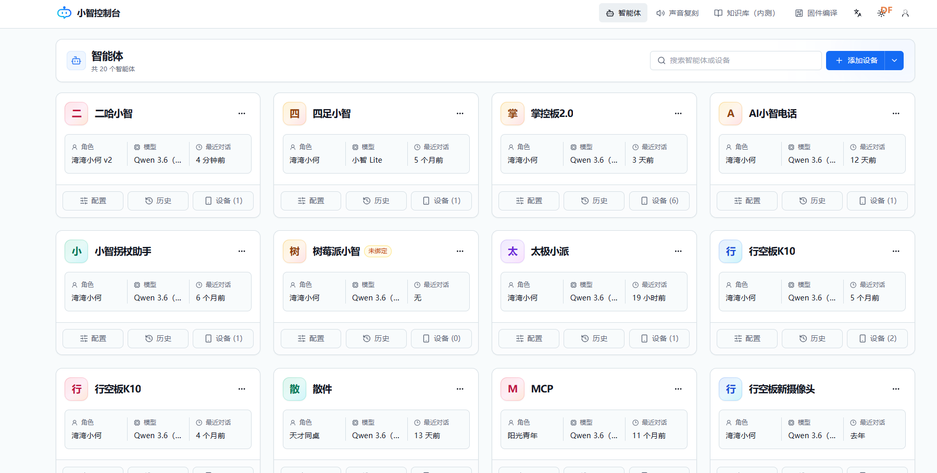Open 配置 for the 小智拐杖助手 agent
937x473 pixels.
[93, 338]
